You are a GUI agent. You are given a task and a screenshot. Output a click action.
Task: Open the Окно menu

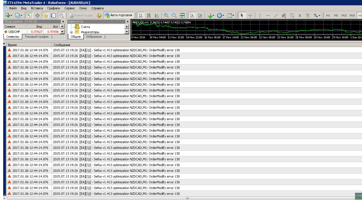(83, 8)
